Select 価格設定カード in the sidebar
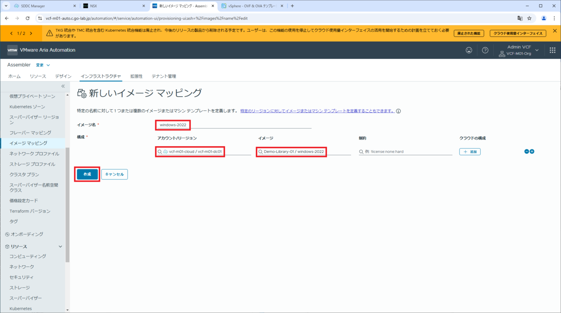 point(24,200)
